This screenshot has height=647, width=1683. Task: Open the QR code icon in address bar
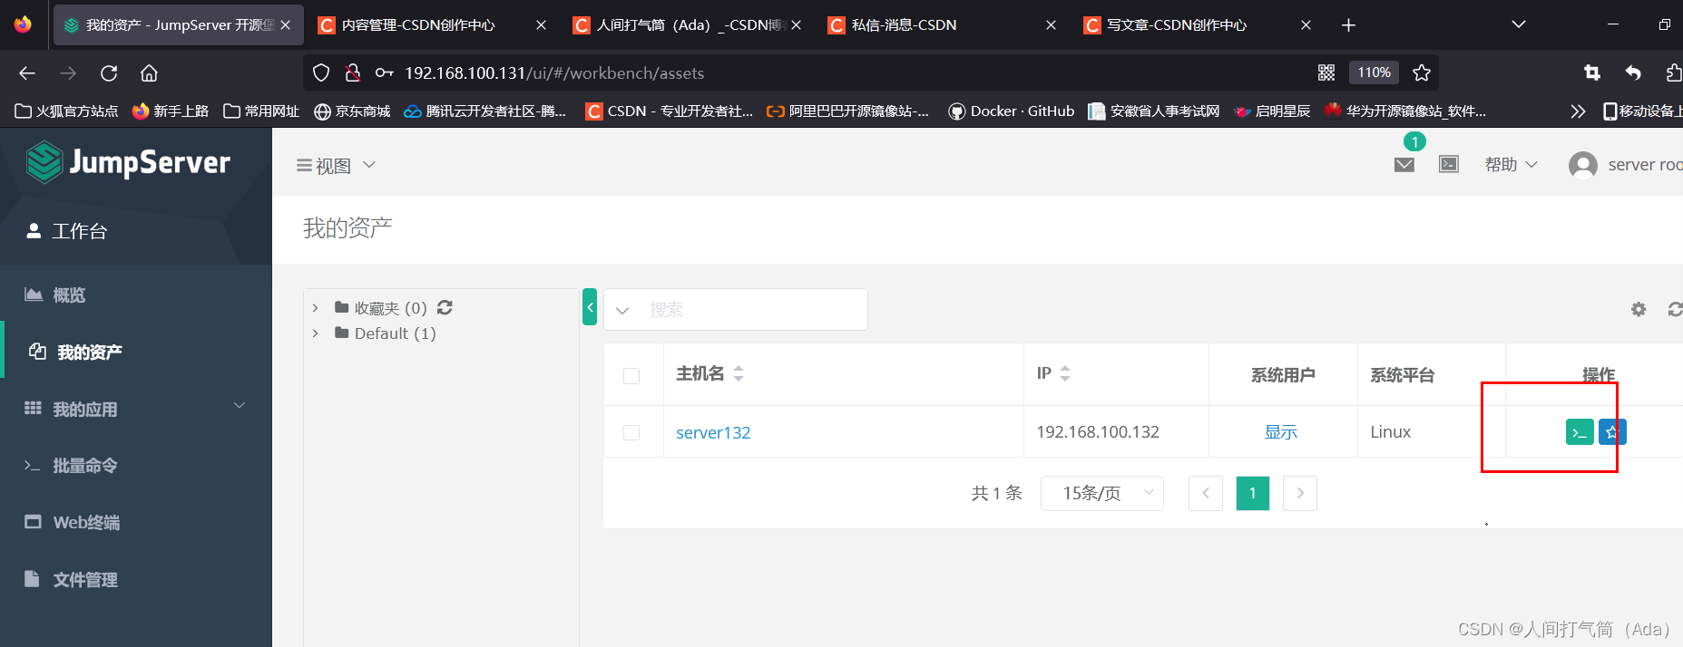coord(1326,72)
